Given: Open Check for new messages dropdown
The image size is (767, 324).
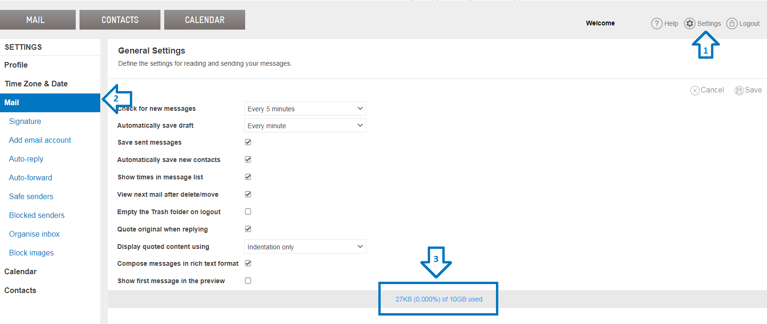Looking at the screenshot, I should 305,109.
